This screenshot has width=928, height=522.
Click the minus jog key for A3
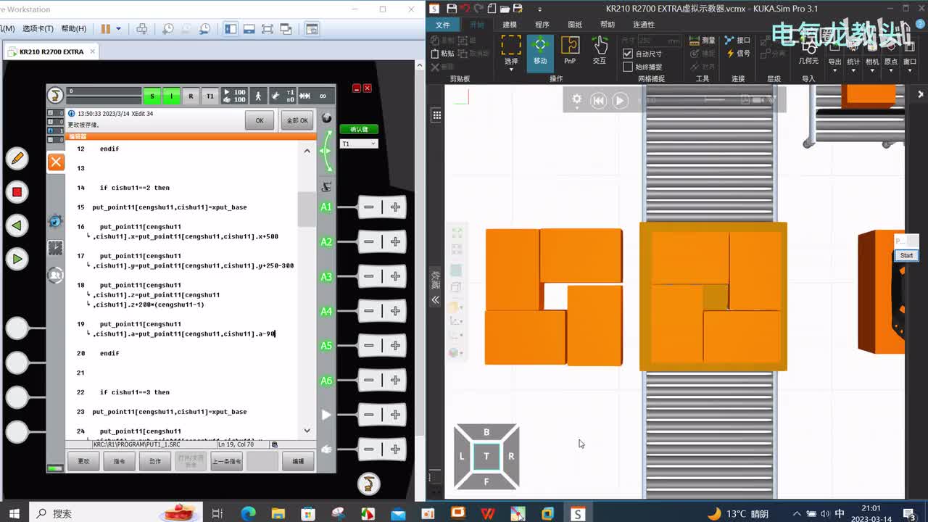[x=369, y=276]
